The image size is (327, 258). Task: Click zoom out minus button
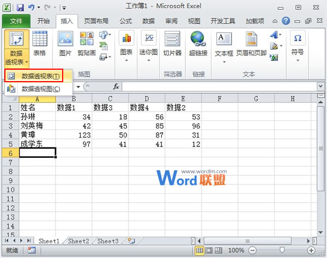[x=252, y=250]
